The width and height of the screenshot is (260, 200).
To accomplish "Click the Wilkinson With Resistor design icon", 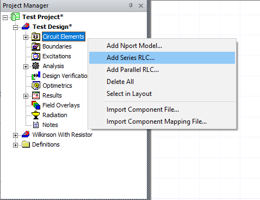I will coord(26,135).
